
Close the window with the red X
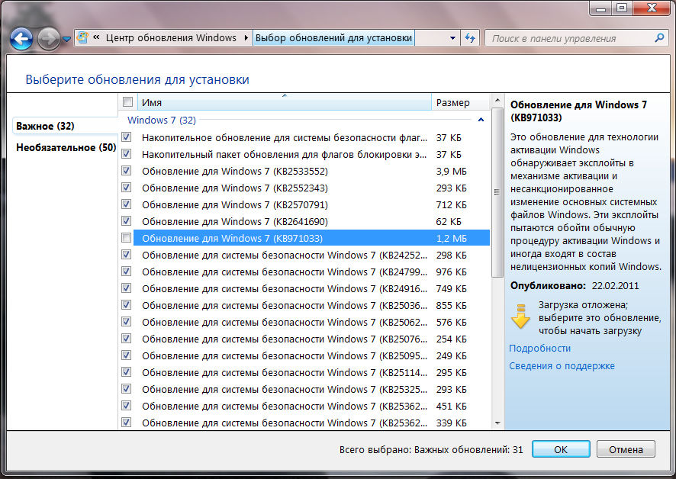click(652, 8)
